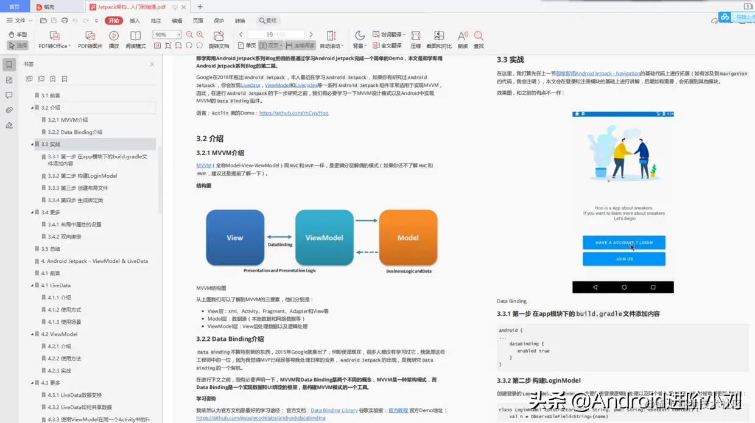Select the Hand (手型) tool
The image size is (755, 423).
click(x=18, y=35)
